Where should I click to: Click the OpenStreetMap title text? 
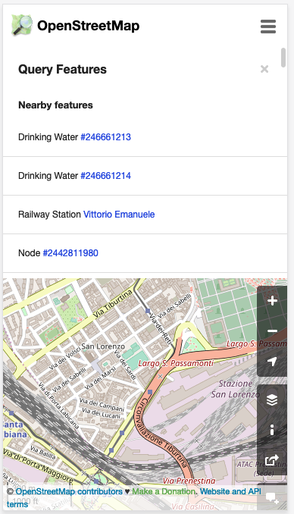[x=88, y=26]
